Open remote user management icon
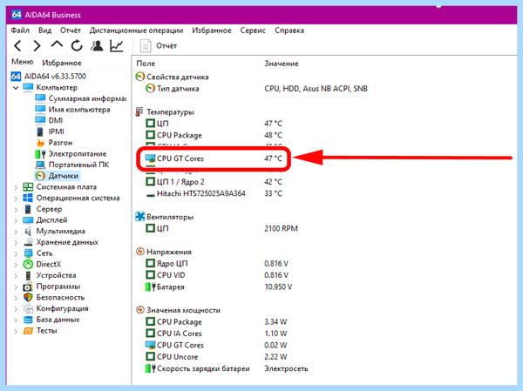Image resolution: width=523 pixels, height=391 pixels. tap(97, 45)
